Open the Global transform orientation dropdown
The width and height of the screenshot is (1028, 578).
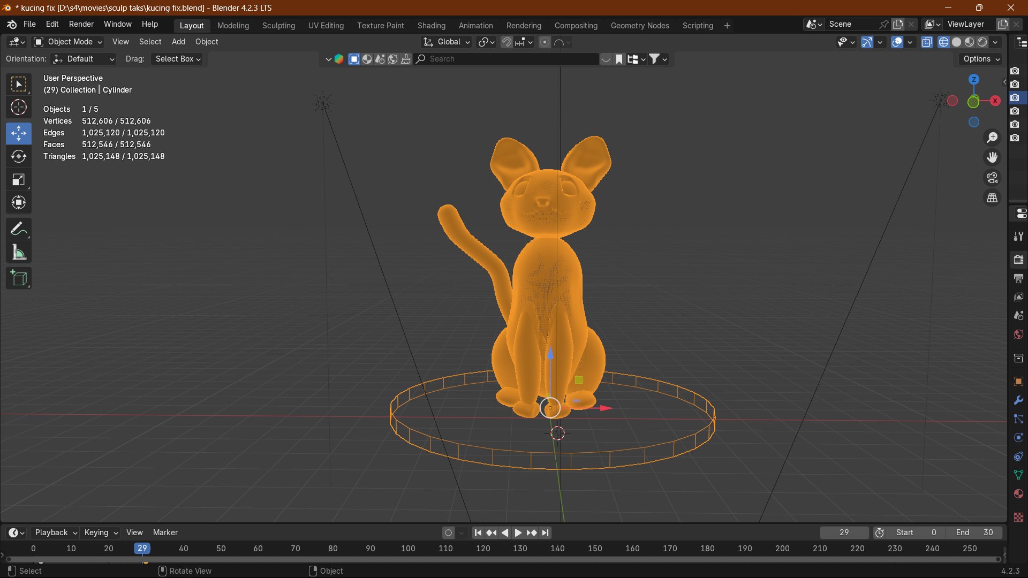tap(447, 42)
